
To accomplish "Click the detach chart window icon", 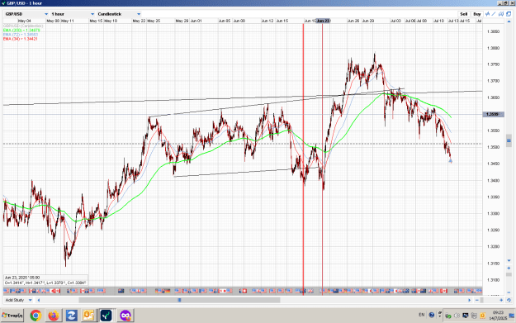I will (509, 14).
